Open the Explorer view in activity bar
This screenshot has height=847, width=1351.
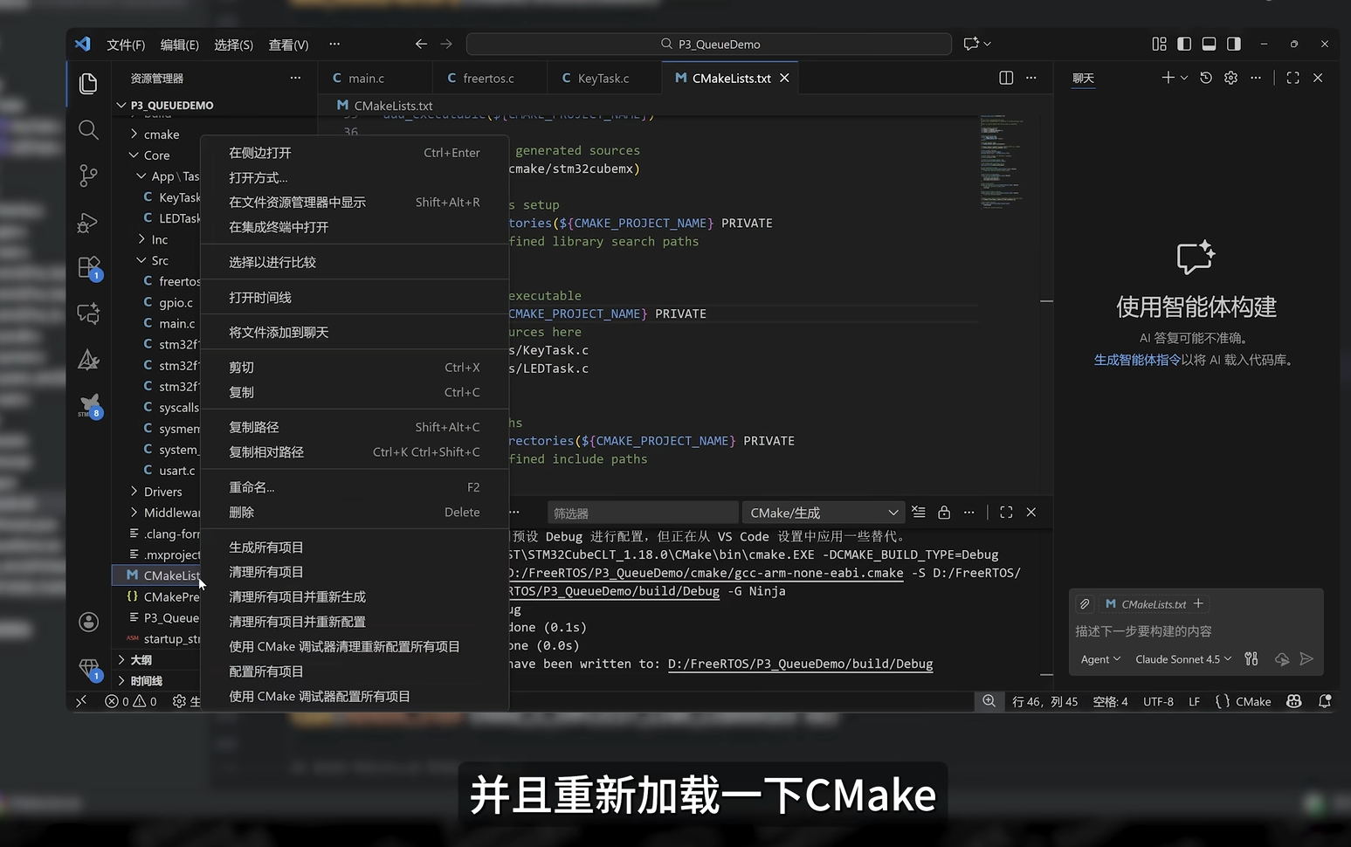[88, 84]
